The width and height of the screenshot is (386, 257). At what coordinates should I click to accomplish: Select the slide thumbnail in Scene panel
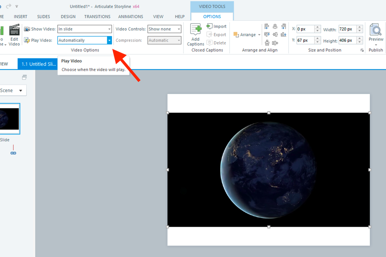(9, 119)
